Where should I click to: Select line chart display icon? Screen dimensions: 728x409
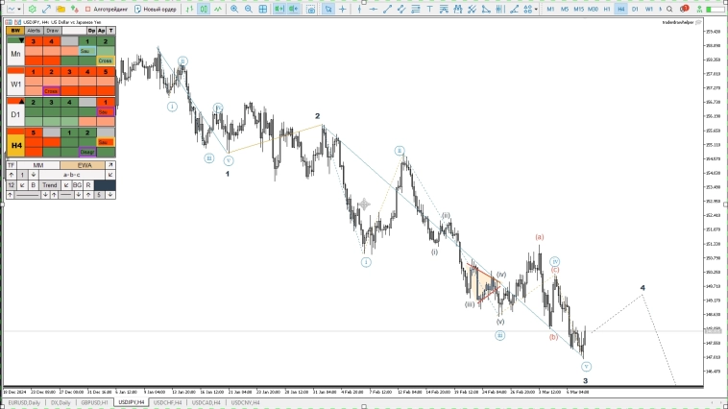[x=218, y=9]
